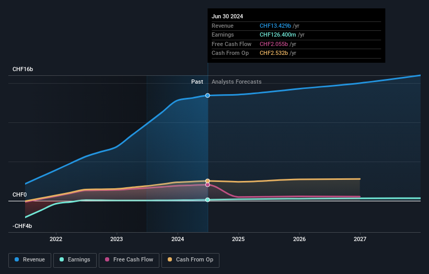Click the 2025 x-axis label
The height and width of the screenshot is (274, 429).
pyautogui.click(x=238, y=239)
